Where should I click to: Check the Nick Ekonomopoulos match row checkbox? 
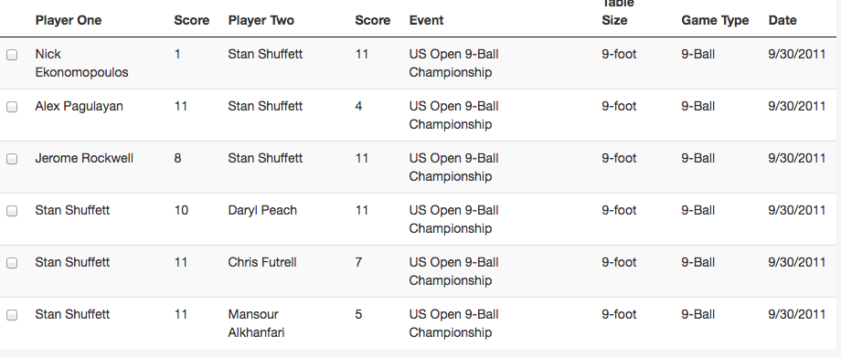click(12, 55)
